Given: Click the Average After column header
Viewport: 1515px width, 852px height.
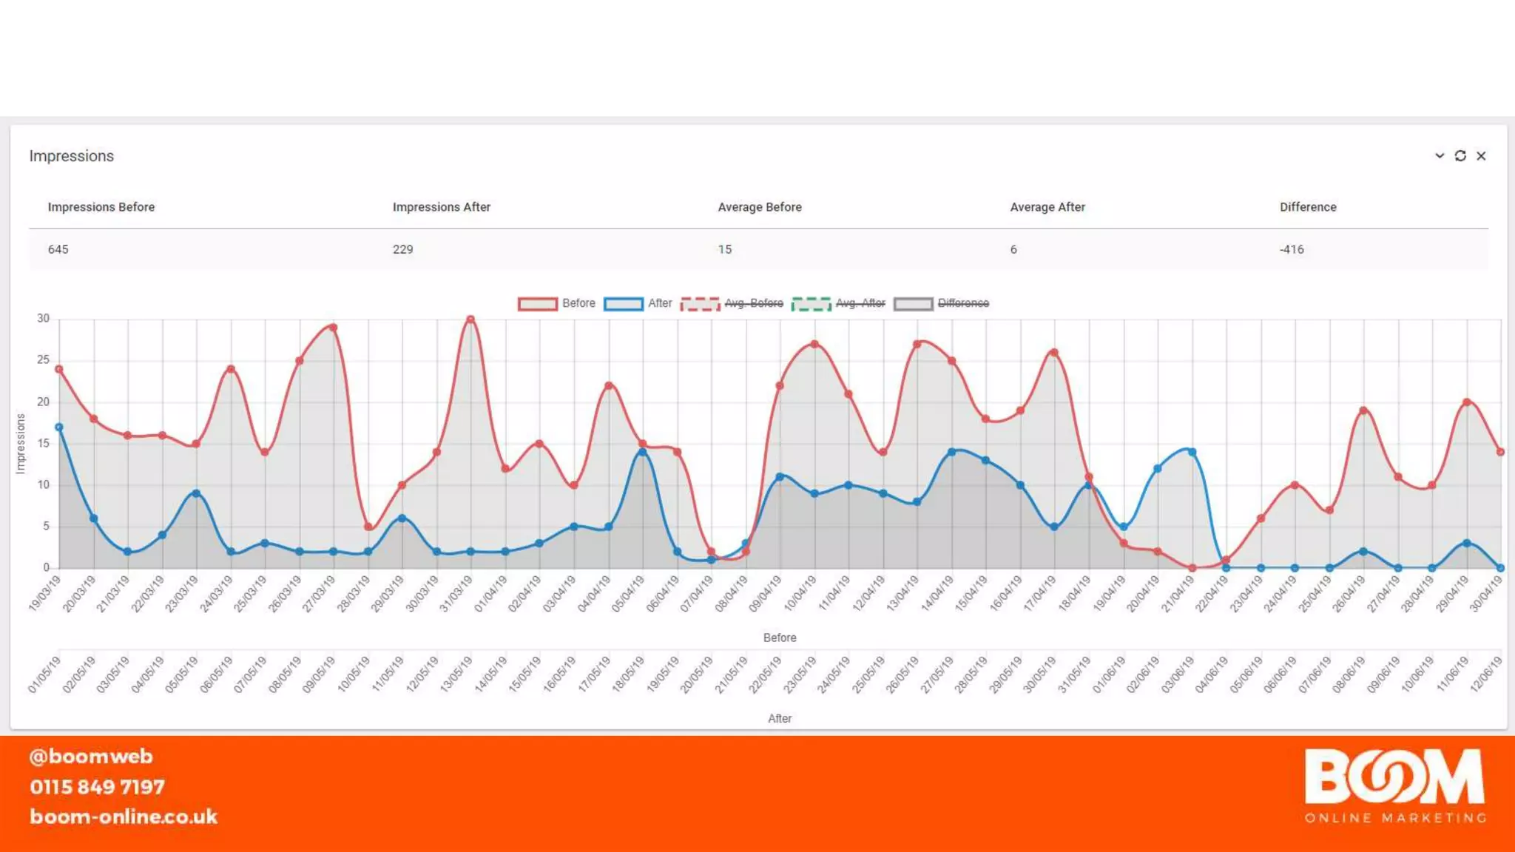Looking at the screenshot, I should click(x=1047, y=207).
